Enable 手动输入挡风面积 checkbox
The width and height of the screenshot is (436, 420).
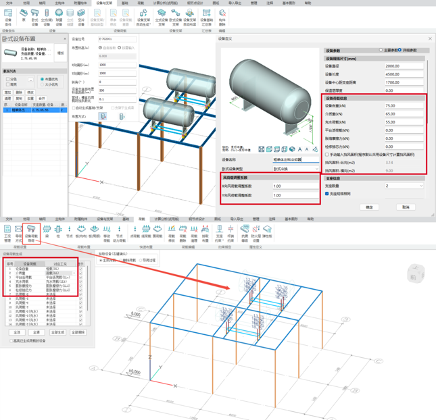[328, 155]
